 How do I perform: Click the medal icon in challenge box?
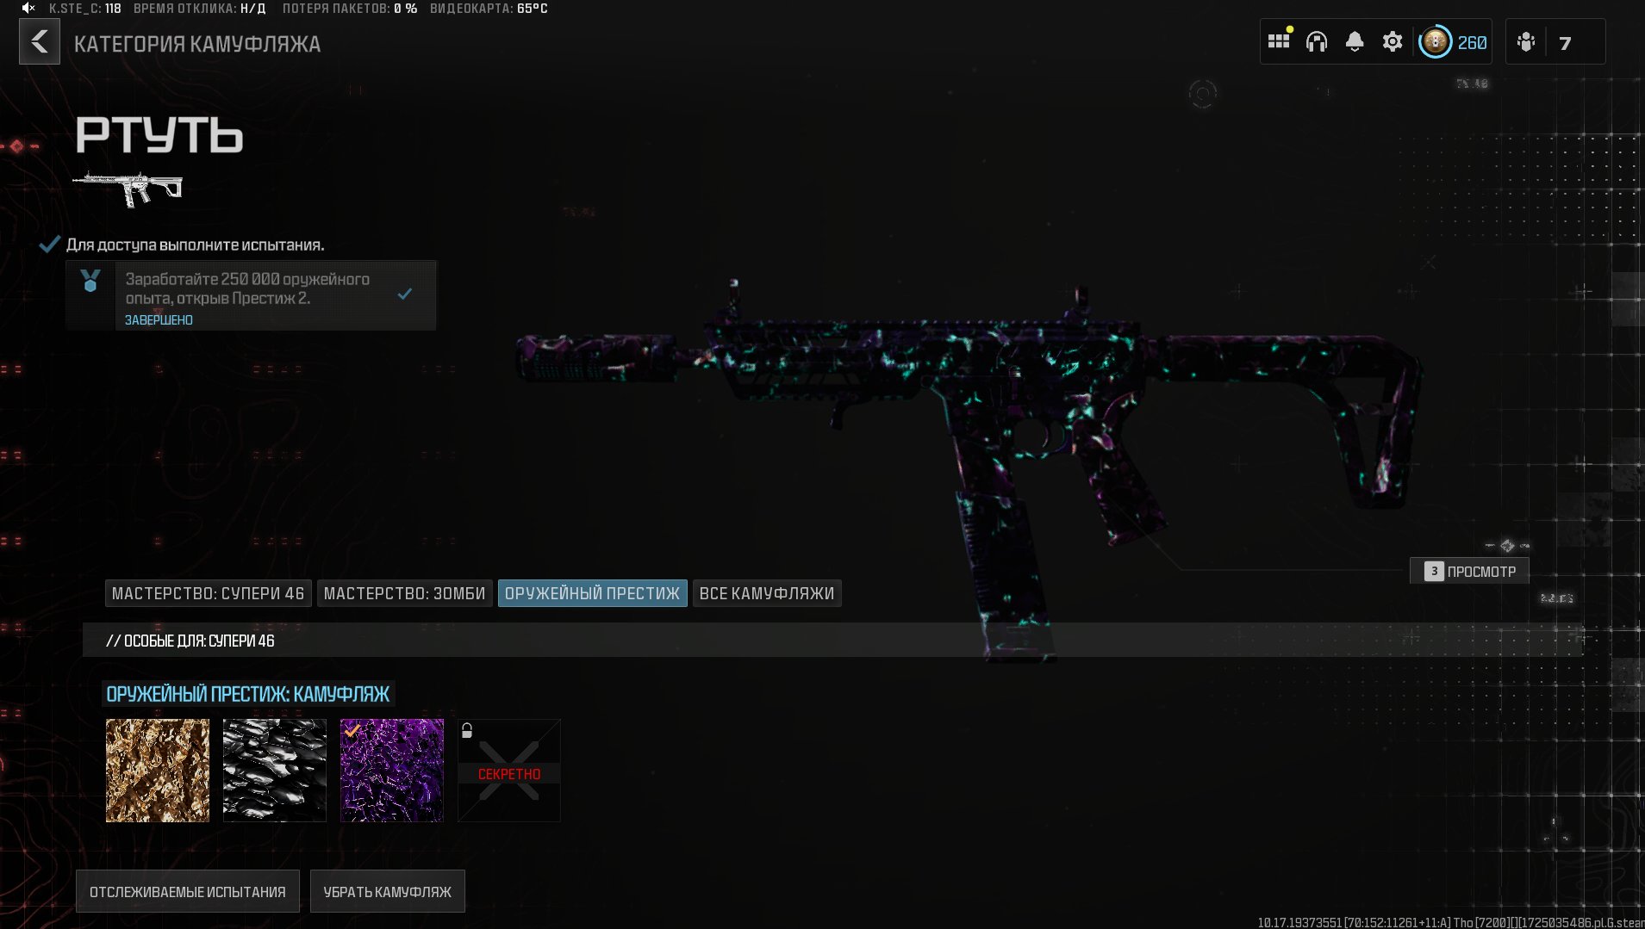tap(90, 281)
